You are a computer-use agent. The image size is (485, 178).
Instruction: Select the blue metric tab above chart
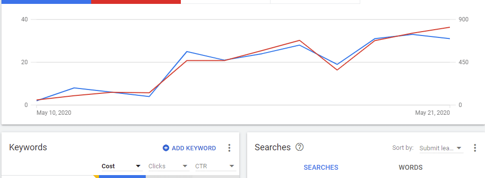point(46,2)
